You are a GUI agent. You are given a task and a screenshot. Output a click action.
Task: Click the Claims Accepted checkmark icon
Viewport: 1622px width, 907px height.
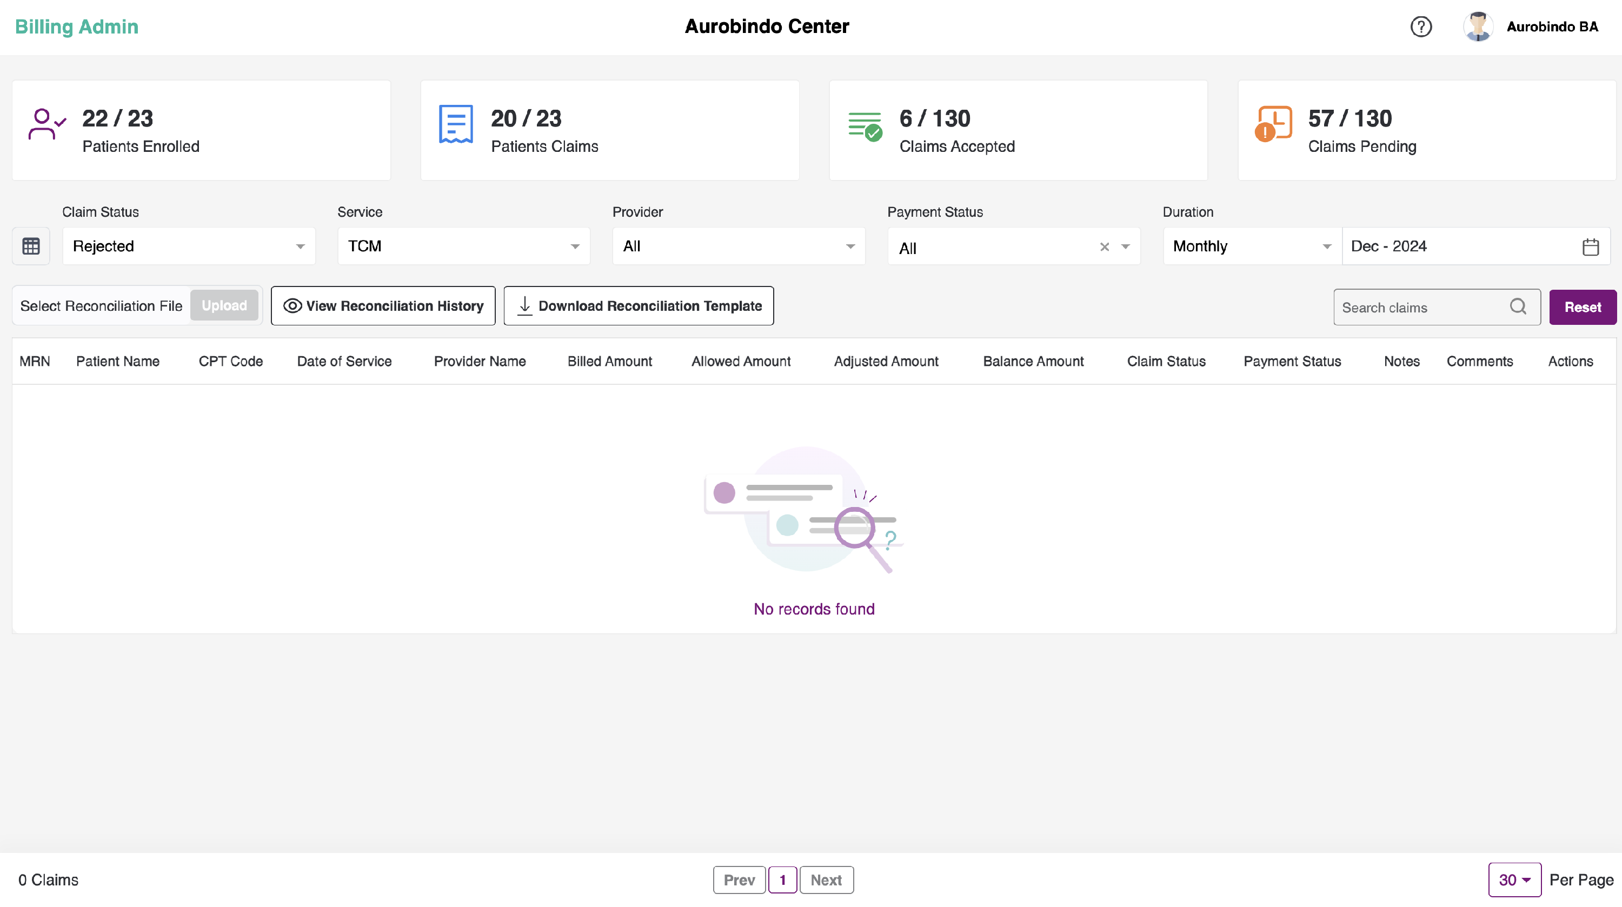click(x=865, y=126)
